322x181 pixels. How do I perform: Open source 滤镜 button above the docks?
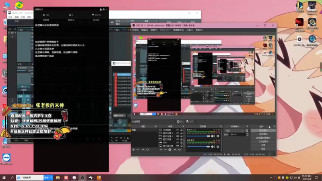pyautogui.click(x=190, y=121)
